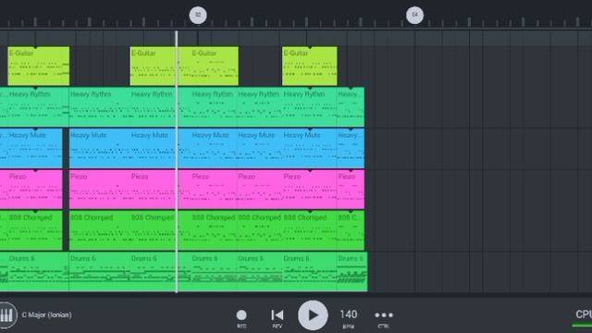Select the rightmost Drums 6 clip
Image resolution: width=592 pixels, height=333 pixels.
[351, 271]
